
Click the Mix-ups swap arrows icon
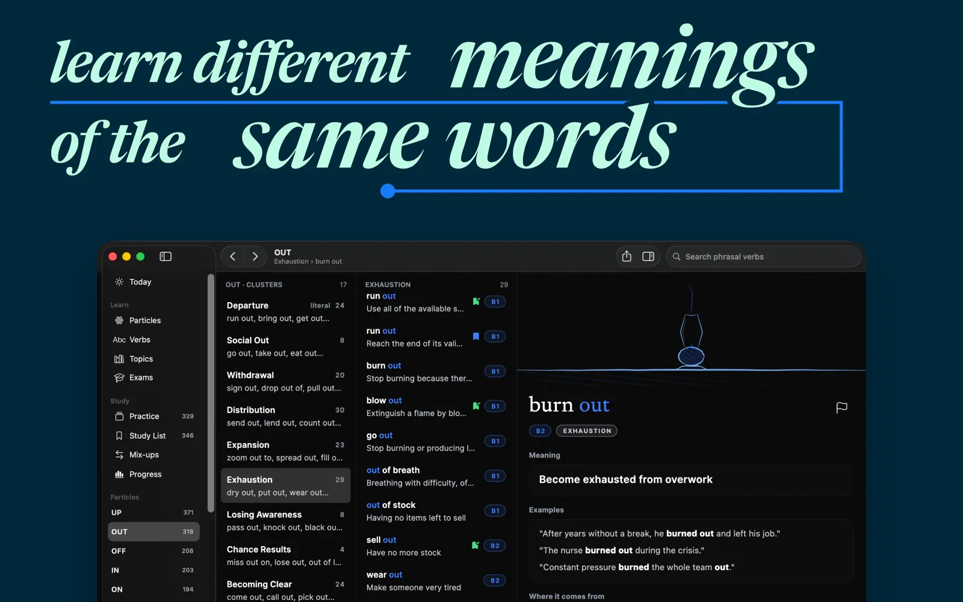(x=119, y=455)
